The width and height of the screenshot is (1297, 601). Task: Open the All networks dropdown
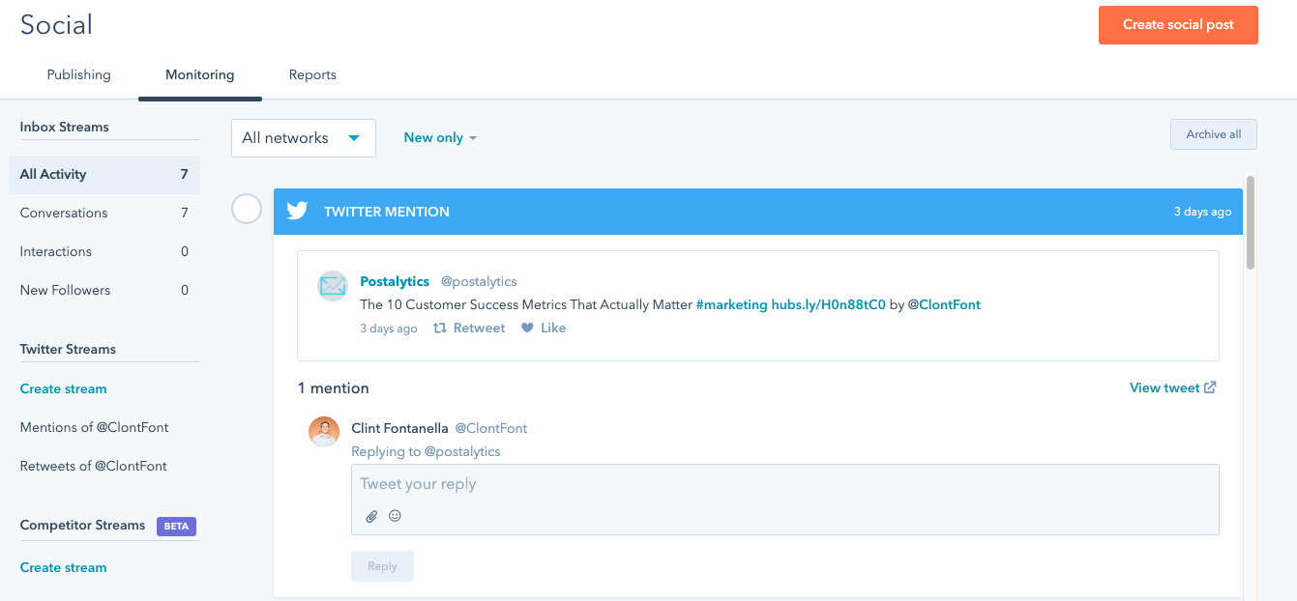tap(304, 138)
